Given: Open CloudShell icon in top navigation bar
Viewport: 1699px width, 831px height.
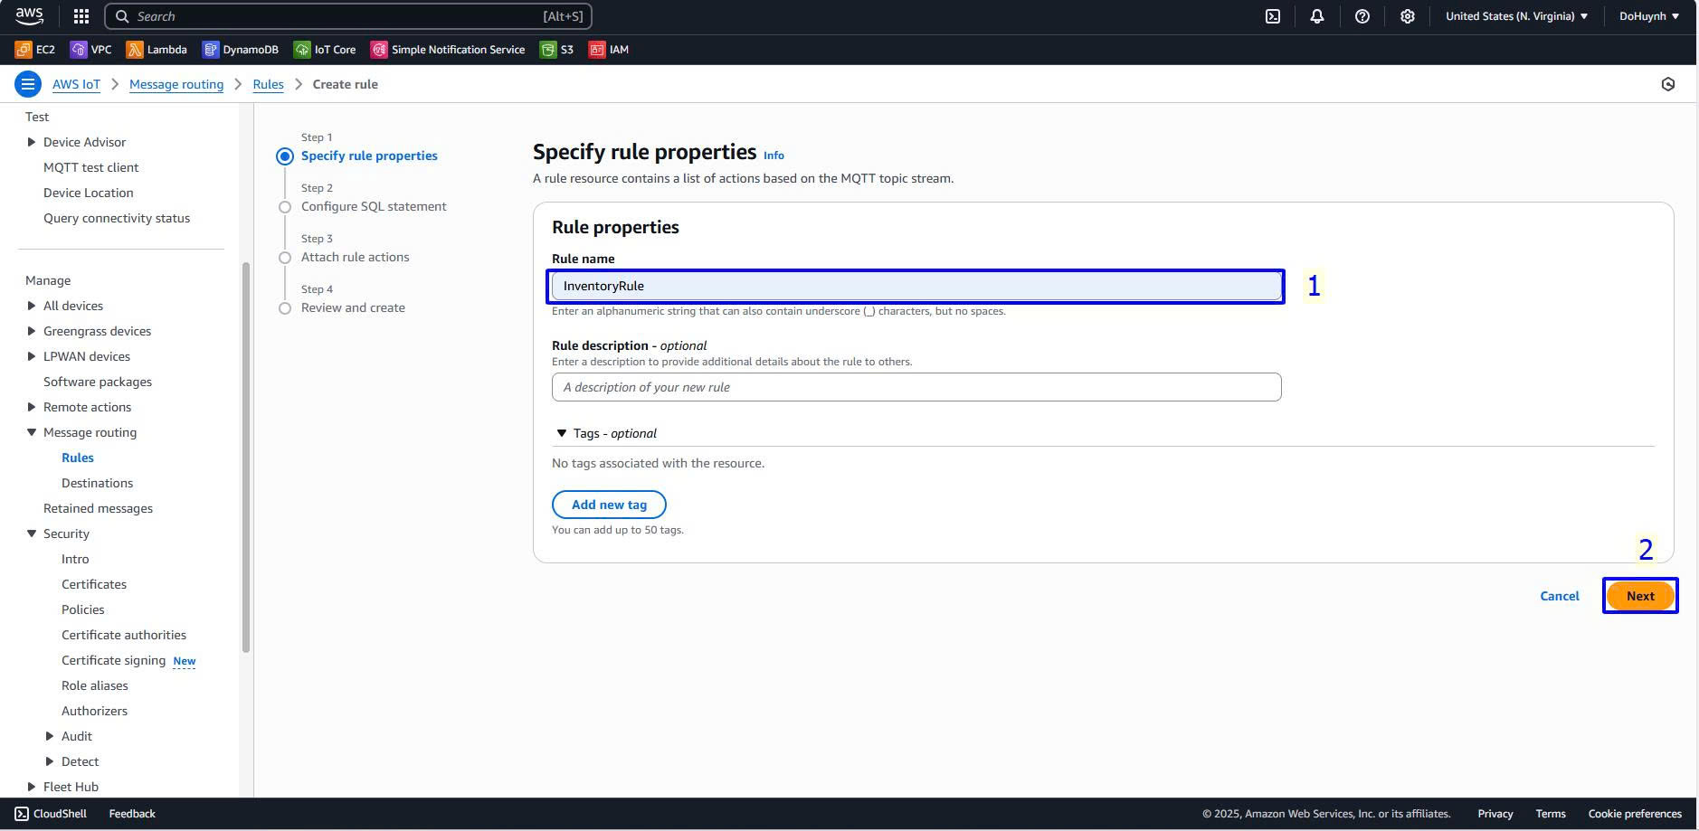Looking at the screenshot, I should click(x=1272, y=16).
